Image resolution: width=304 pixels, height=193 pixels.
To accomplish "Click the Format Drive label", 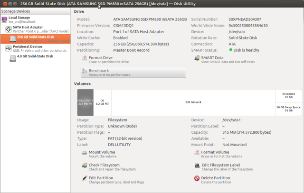I will click(100, 58).
